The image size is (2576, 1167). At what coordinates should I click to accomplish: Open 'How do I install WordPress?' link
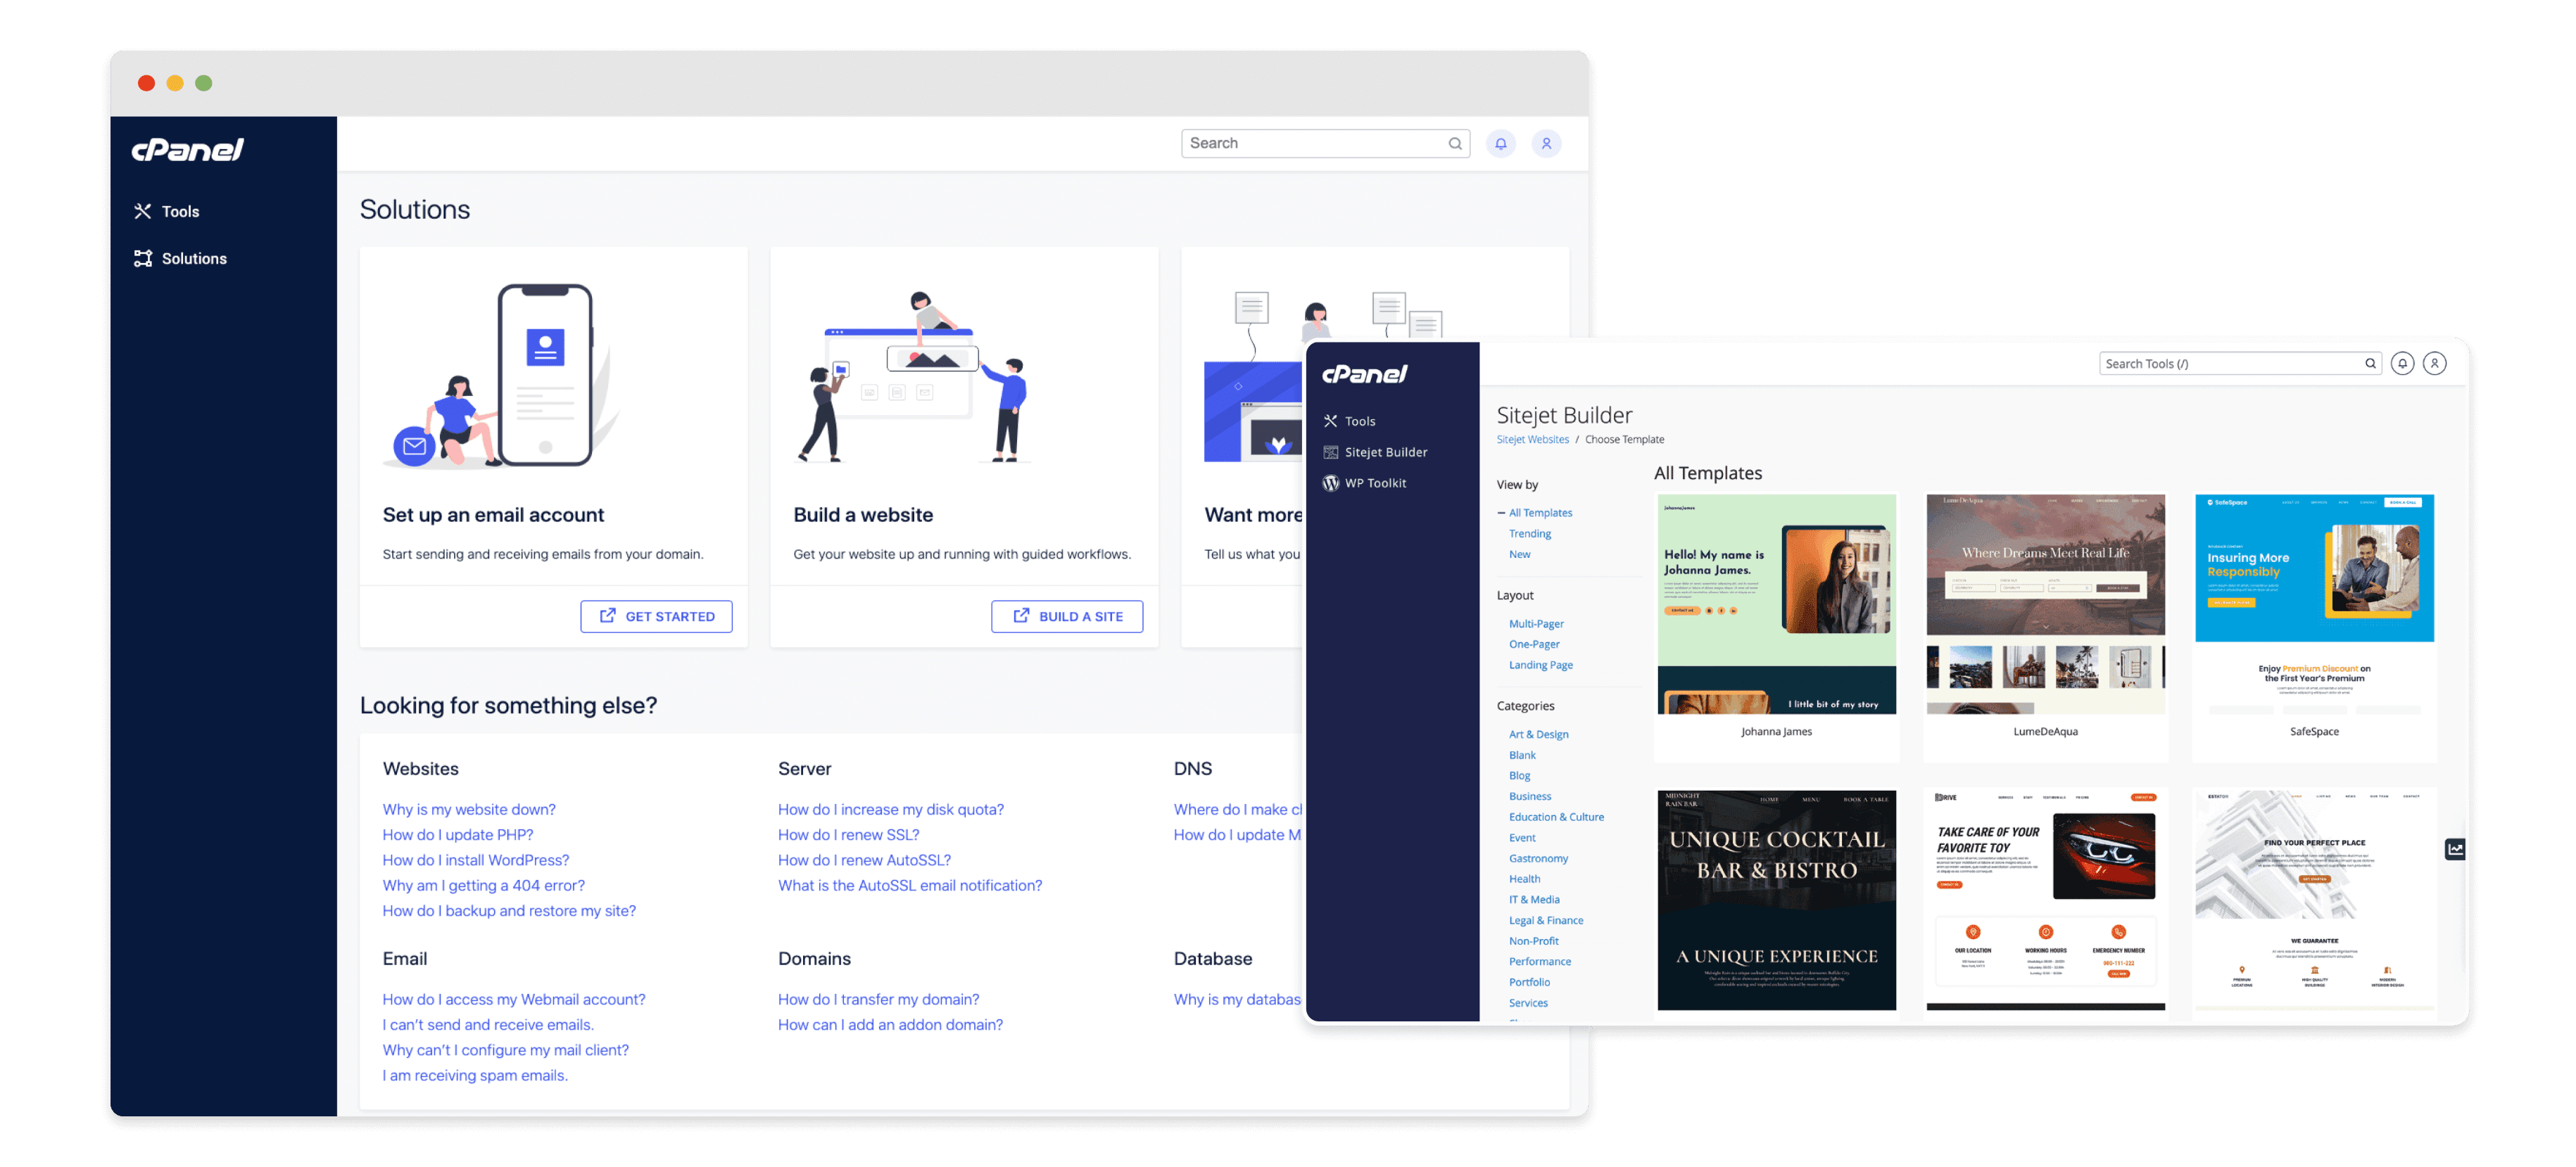476,860
